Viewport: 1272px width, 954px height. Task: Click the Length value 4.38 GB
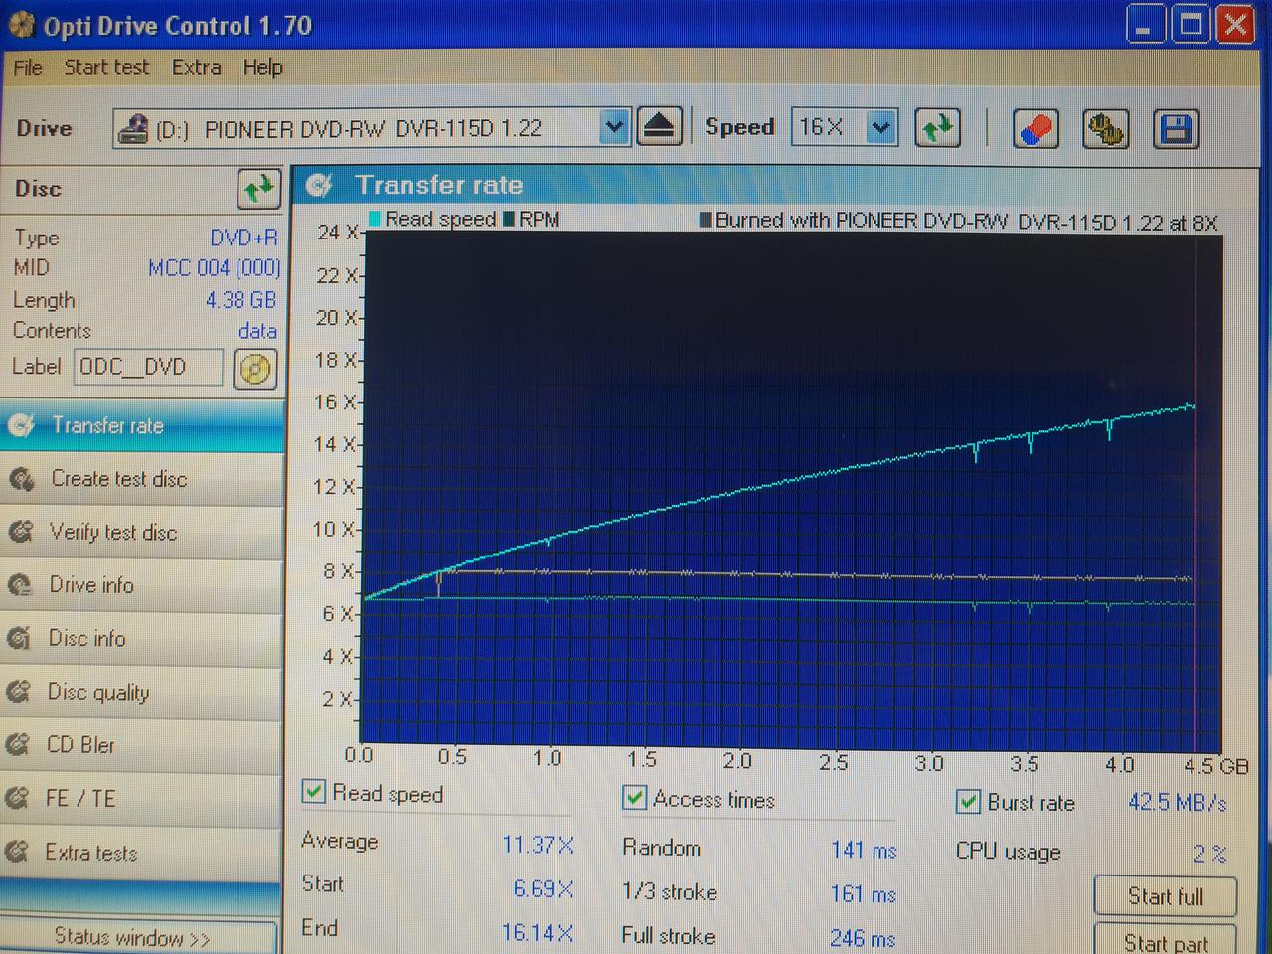240,300
